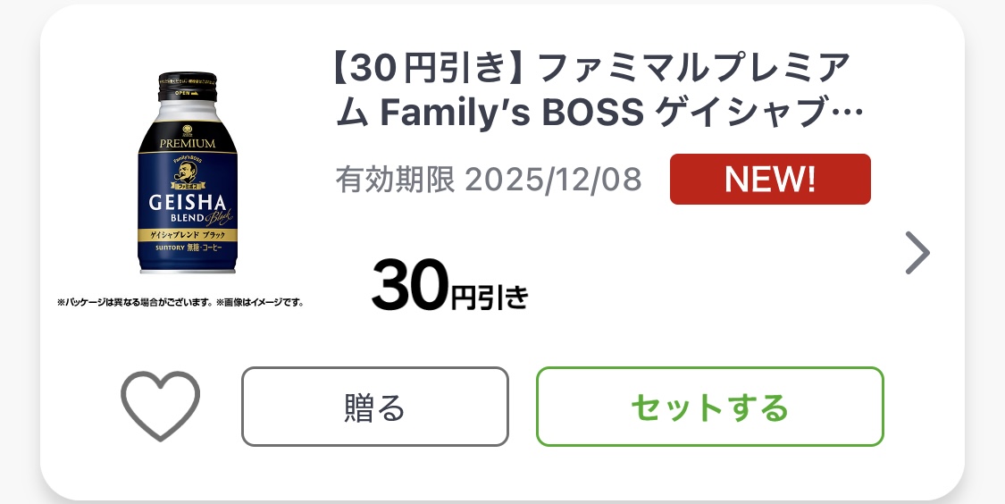Screen dimensions: 1005x504
Task: Click the GEISHA BLEND text on bottle
Action: (x=186, y=206)
